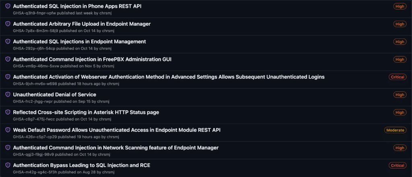This screenshot has width=412, height=177.
Task: Open Unauthenticated Denial of Service advisory
Action: tap(54, 95)
